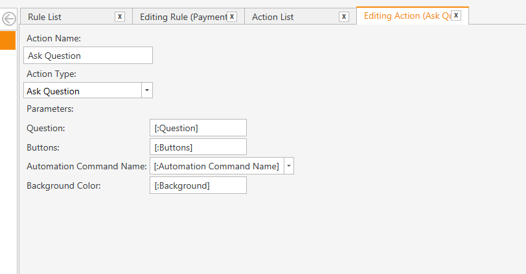Close the Rule List tab
The height and width of the screenshot is (274, 526).
(120, 16)
